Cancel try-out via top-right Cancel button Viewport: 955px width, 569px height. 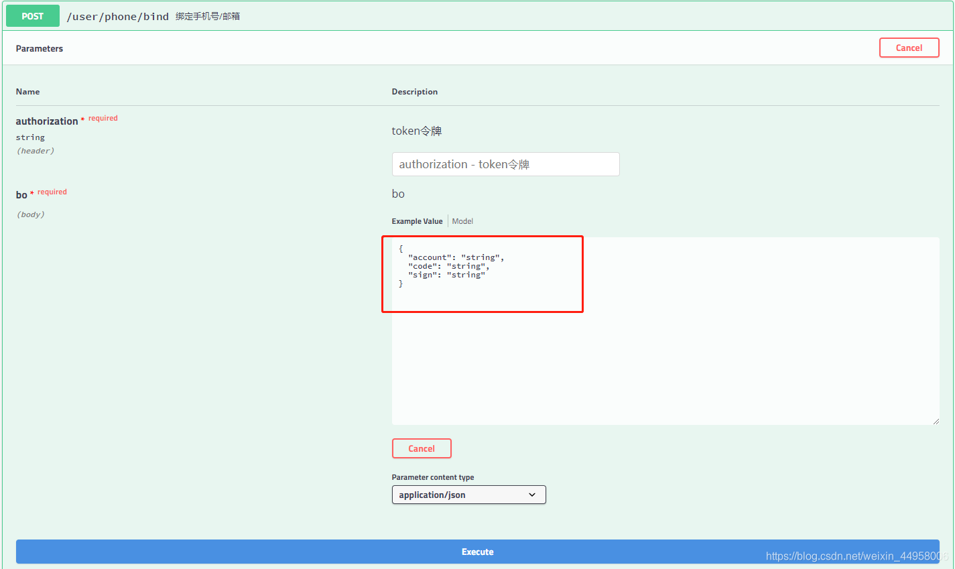909,48
